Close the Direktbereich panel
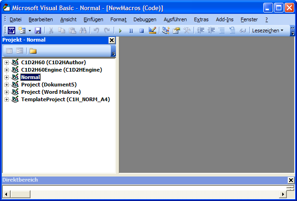The image size is (297, 201). click(x=291, y=180)
